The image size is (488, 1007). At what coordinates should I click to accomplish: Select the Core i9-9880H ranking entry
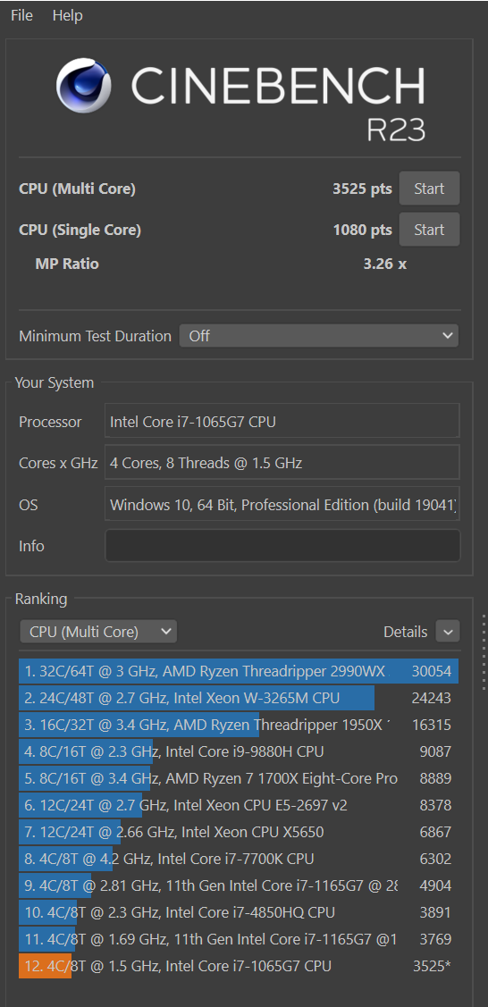239,751
